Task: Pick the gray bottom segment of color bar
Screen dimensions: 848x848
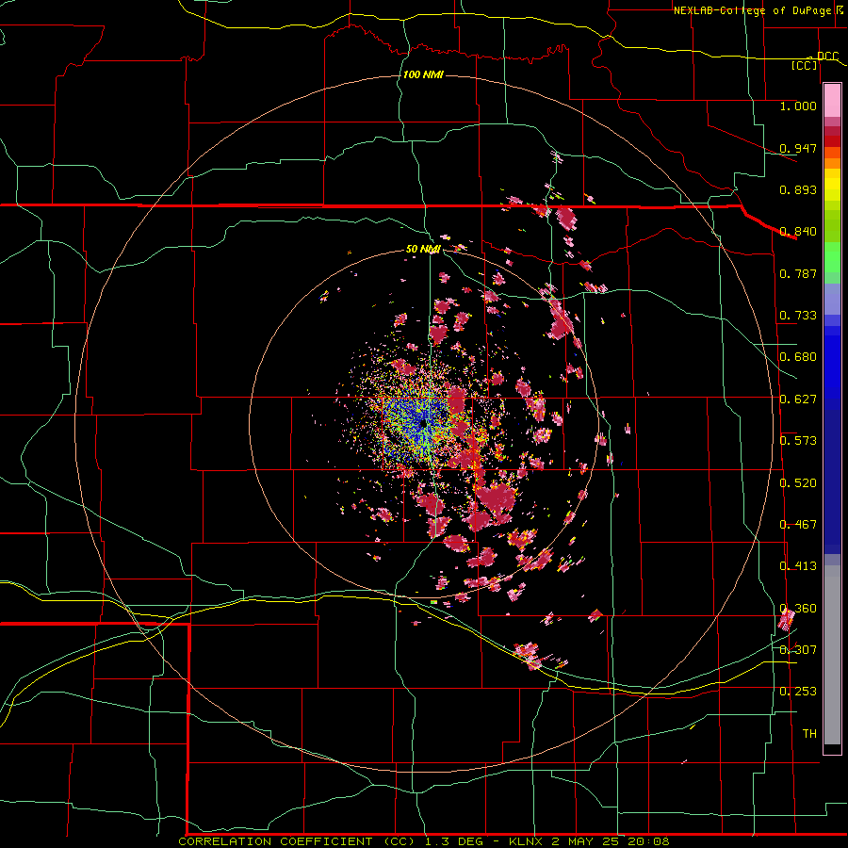Action: (832, 657)
